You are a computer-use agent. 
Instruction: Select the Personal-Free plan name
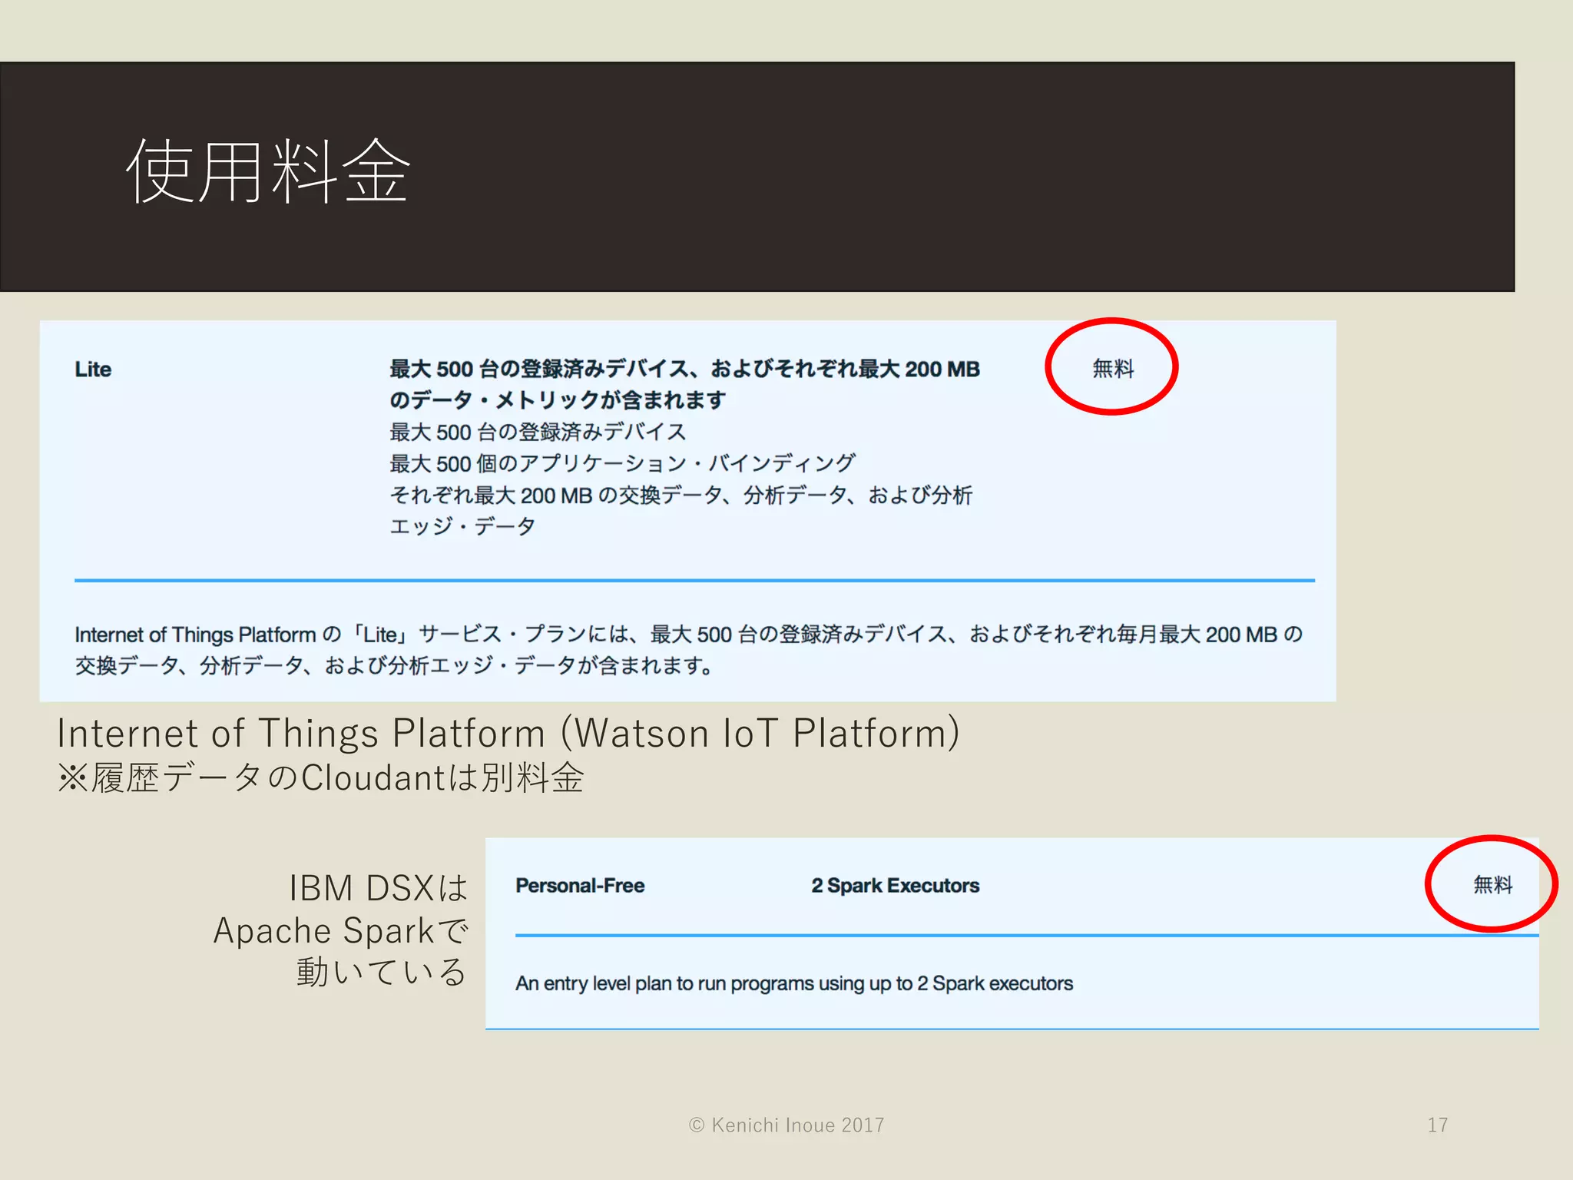click(x=580, y=886)
